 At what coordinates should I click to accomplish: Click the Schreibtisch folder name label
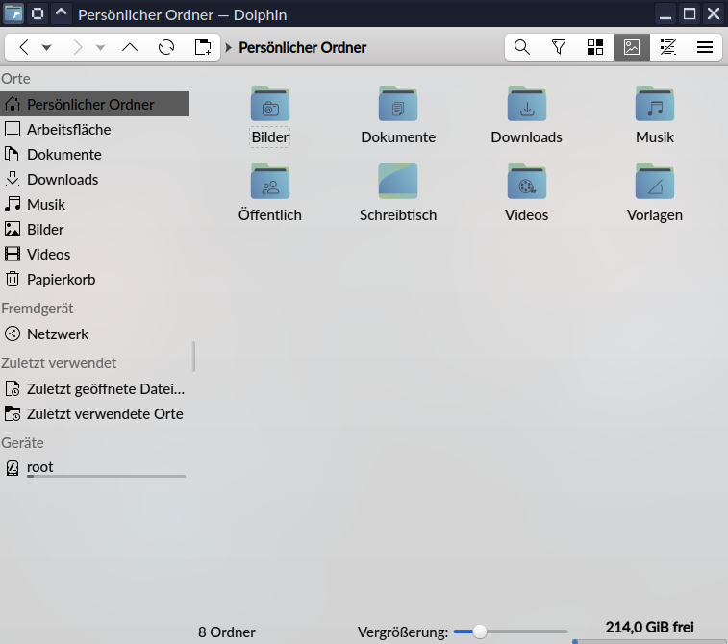click(x=398, y=215)
